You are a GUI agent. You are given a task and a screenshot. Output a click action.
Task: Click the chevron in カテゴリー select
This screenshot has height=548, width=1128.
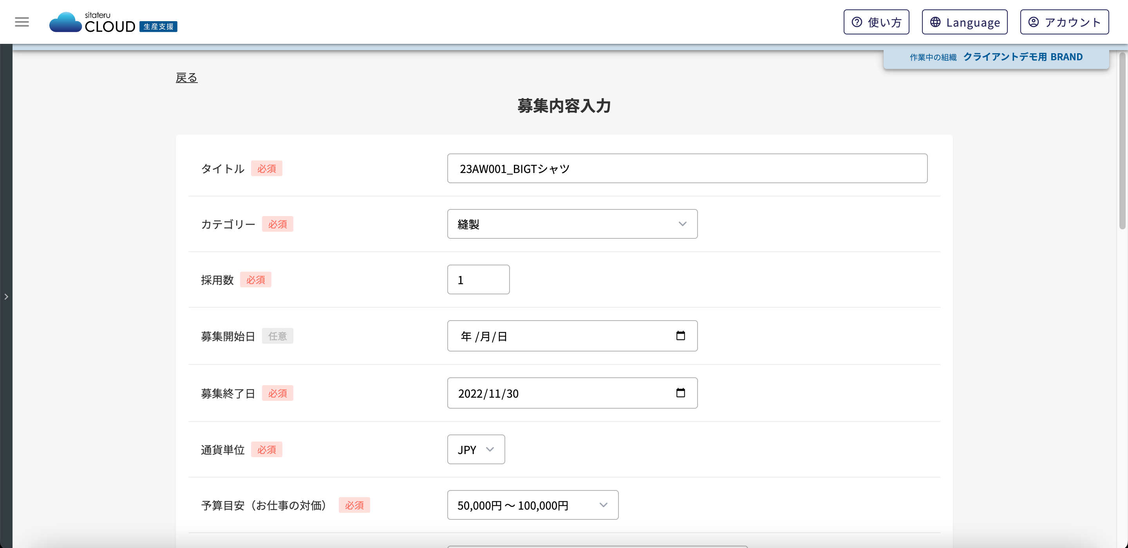[682, 224]
